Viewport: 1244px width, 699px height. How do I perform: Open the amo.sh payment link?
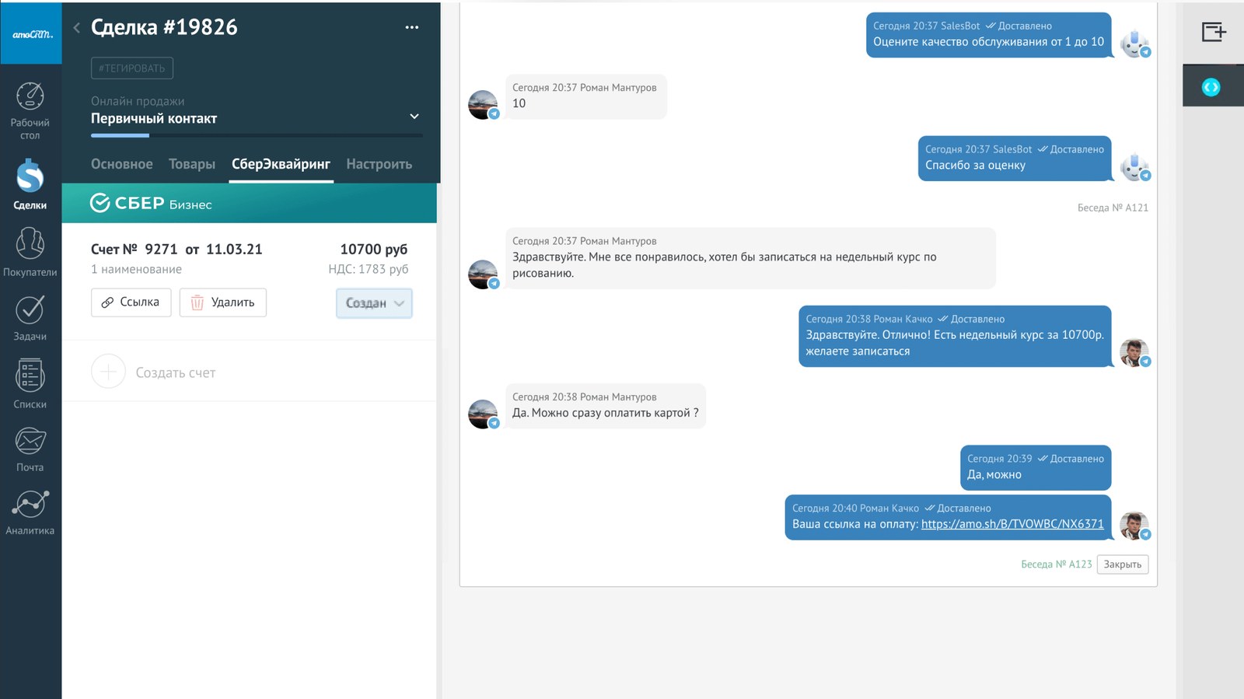1012,524
